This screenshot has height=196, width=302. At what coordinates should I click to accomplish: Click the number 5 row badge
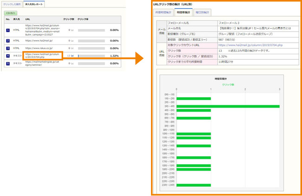[x=8, y=63]
